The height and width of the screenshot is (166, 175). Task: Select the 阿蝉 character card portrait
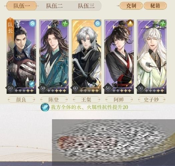pyautogui.click(x=119, y=57)
